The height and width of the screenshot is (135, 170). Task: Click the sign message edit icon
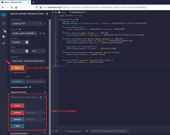[44, 33]
